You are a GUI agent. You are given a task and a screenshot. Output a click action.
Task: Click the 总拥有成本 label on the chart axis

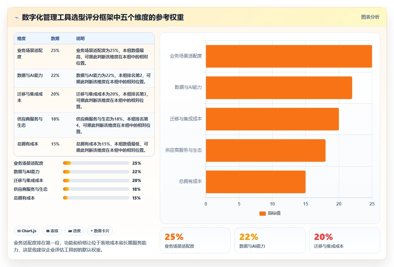point(190,181)
